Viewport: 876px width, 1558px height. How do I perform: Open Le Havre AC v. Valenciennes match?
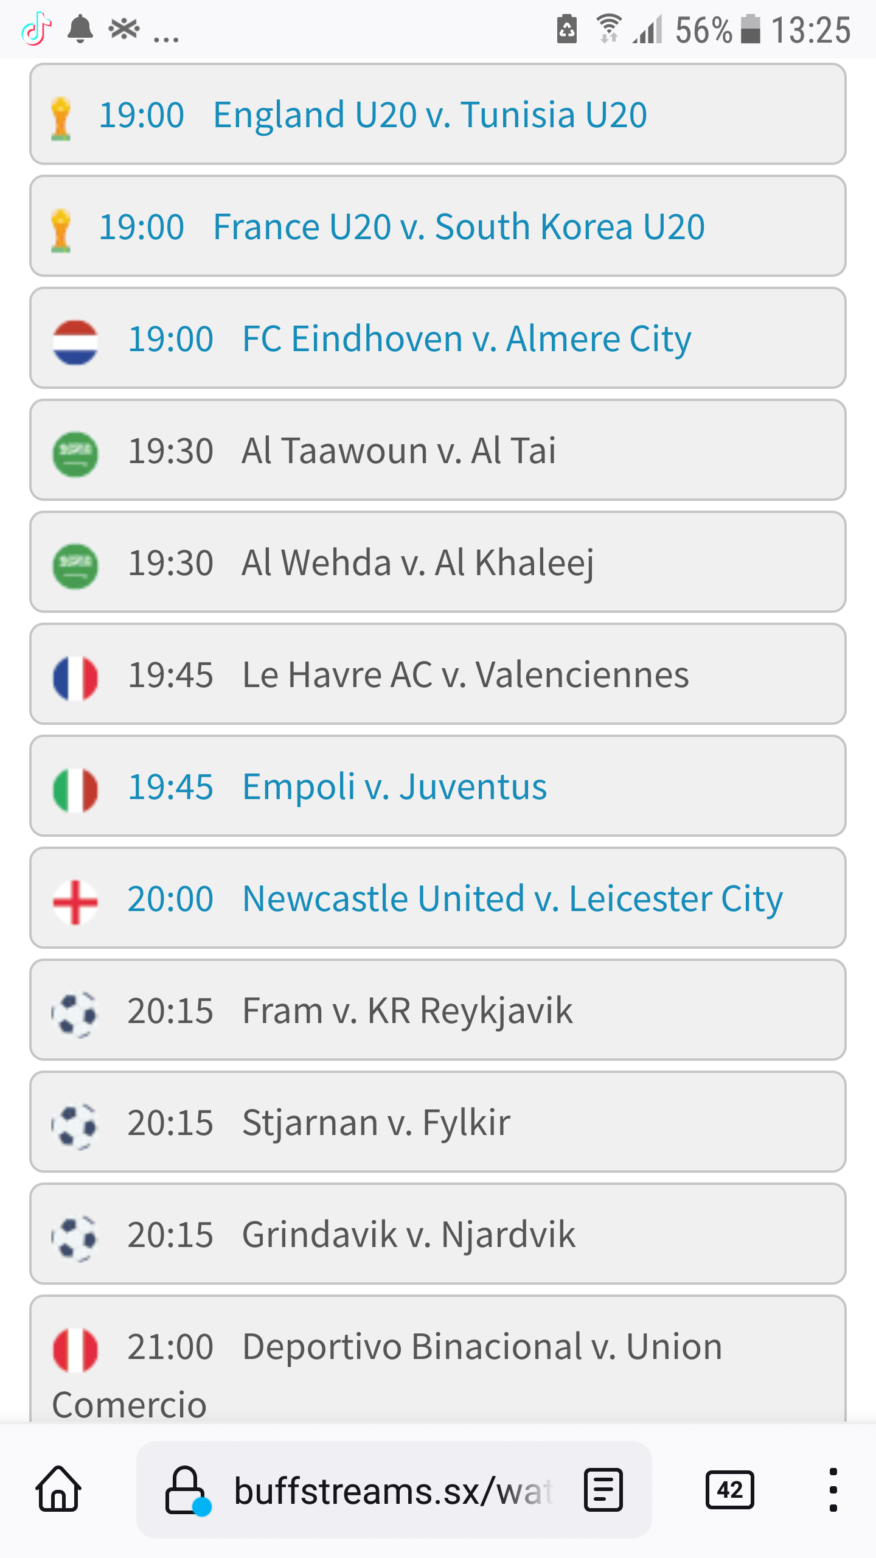pos(437,674)
